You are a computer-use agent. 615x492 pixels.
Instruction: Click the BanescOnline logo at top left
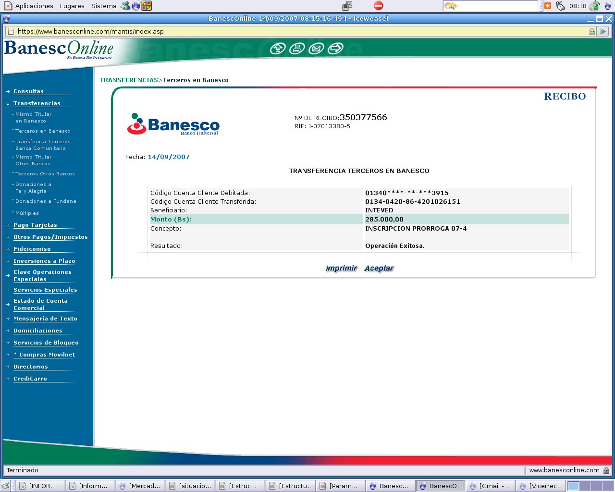[59, 49]
